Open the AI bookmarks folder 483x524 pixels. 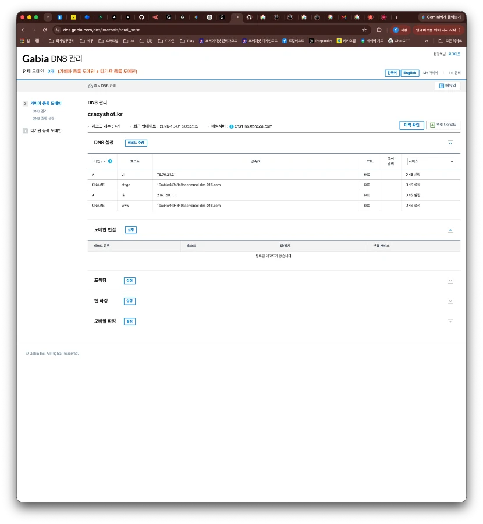tap(129, 41)
